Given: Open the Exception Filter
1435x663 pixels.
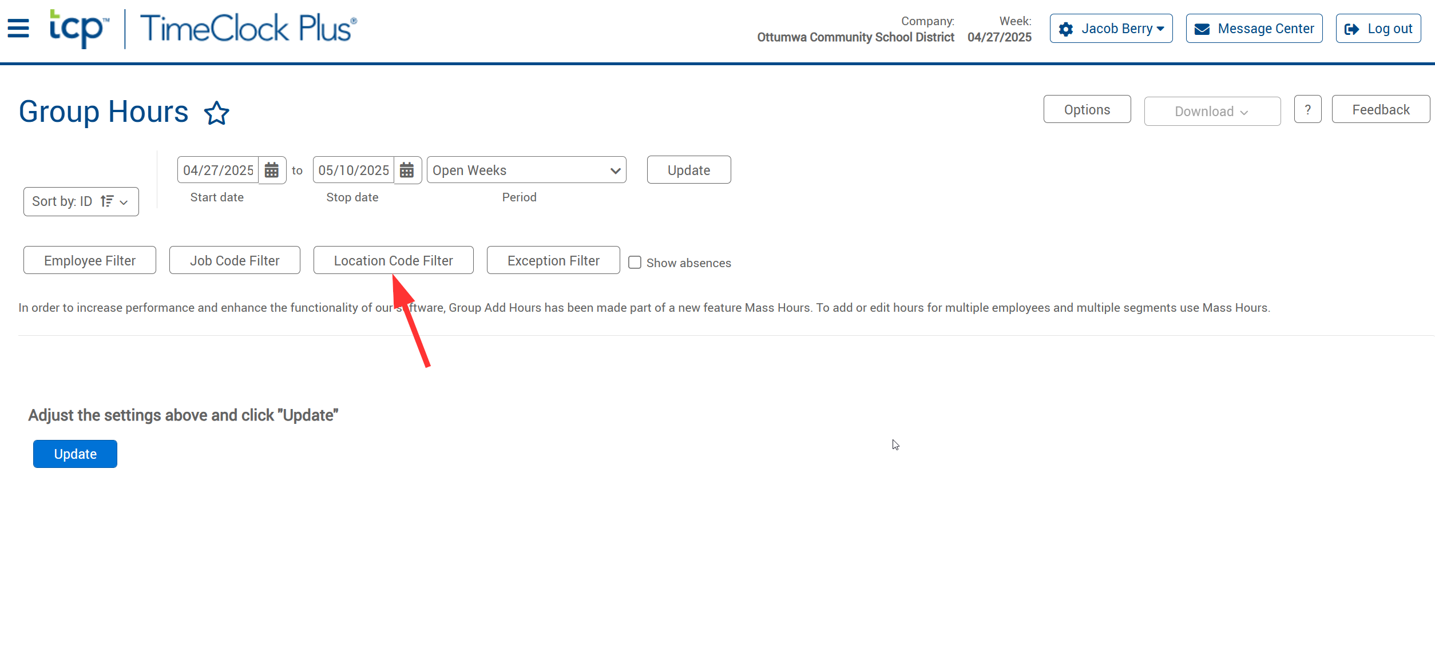Looking at the screenshot, I should tap(553, 260).
